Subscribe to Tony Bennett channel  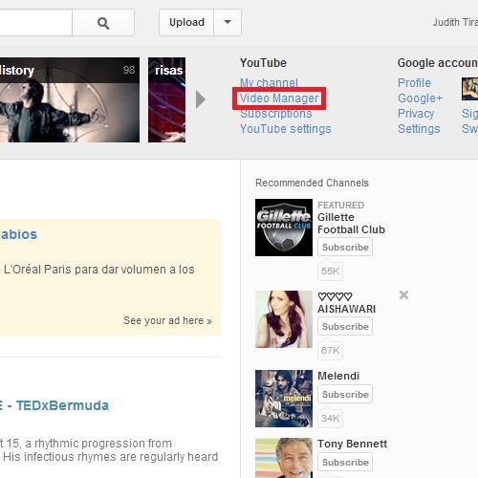click(x=345, y=462)
